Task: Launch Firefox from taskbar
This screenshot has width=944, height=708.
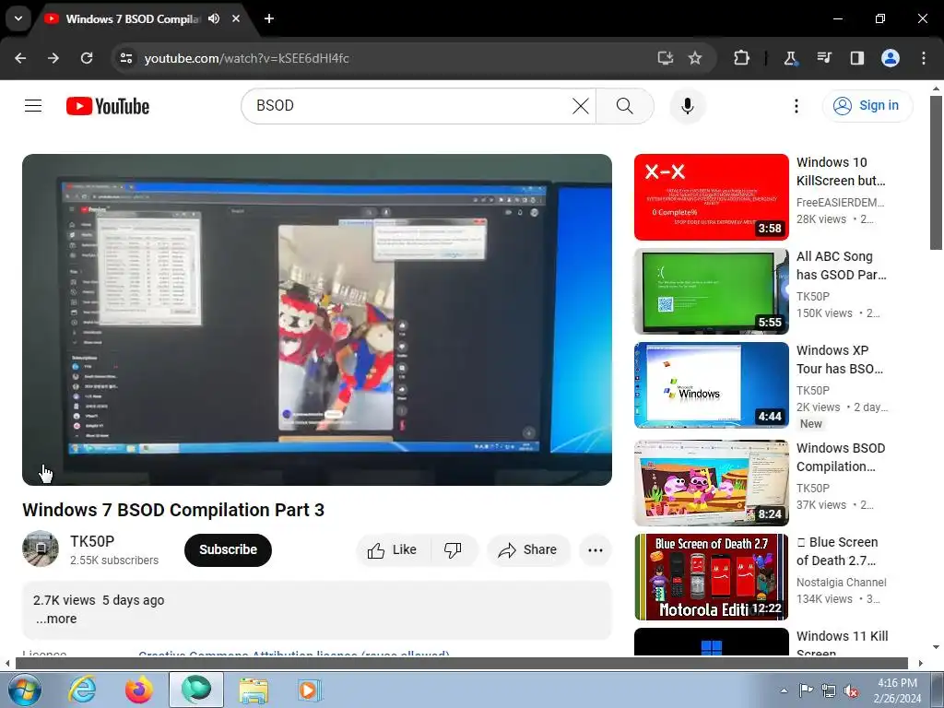Action: point(138,690)
